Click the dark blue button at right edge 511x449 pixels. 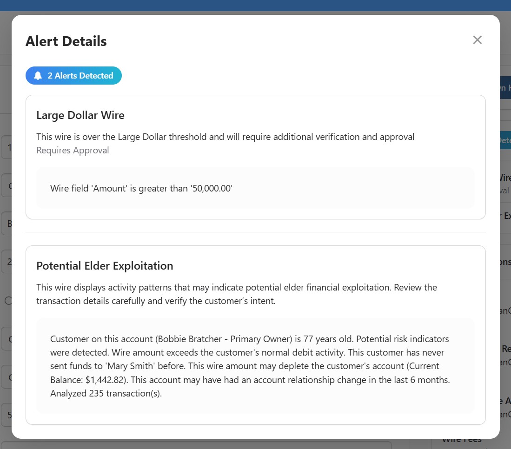point(505,88)
